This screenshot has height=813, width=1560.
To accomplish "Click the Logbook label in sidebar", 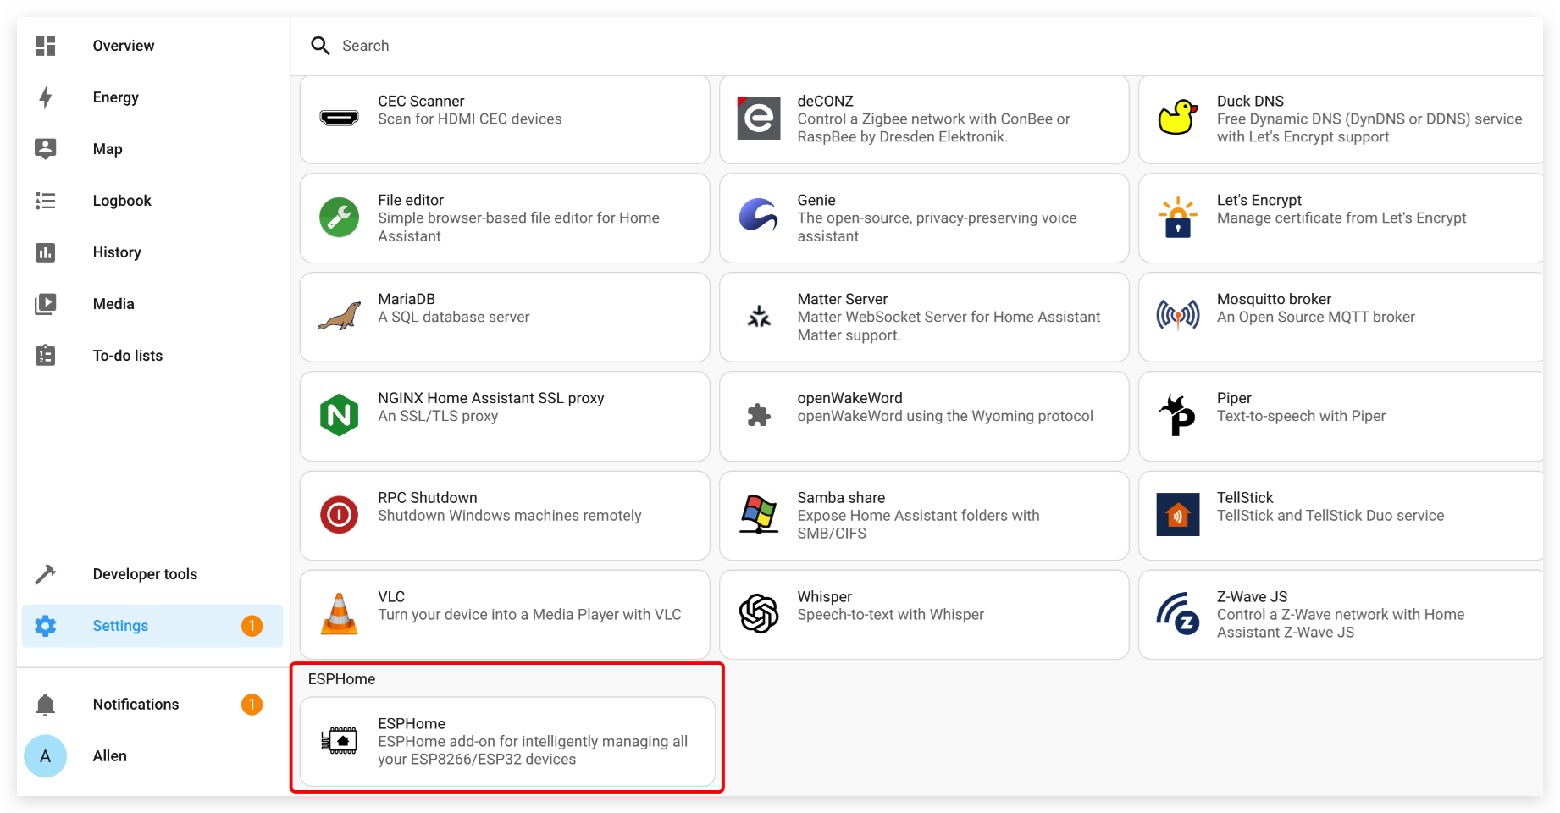I will coord(122,201).
